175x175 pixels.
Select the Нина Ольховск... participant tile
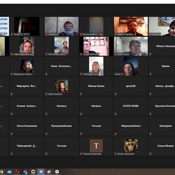(62, 66)
